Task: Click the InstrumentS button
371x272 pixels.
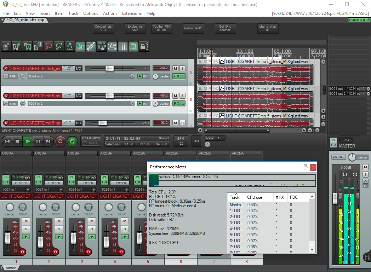Action: point(193,28)
